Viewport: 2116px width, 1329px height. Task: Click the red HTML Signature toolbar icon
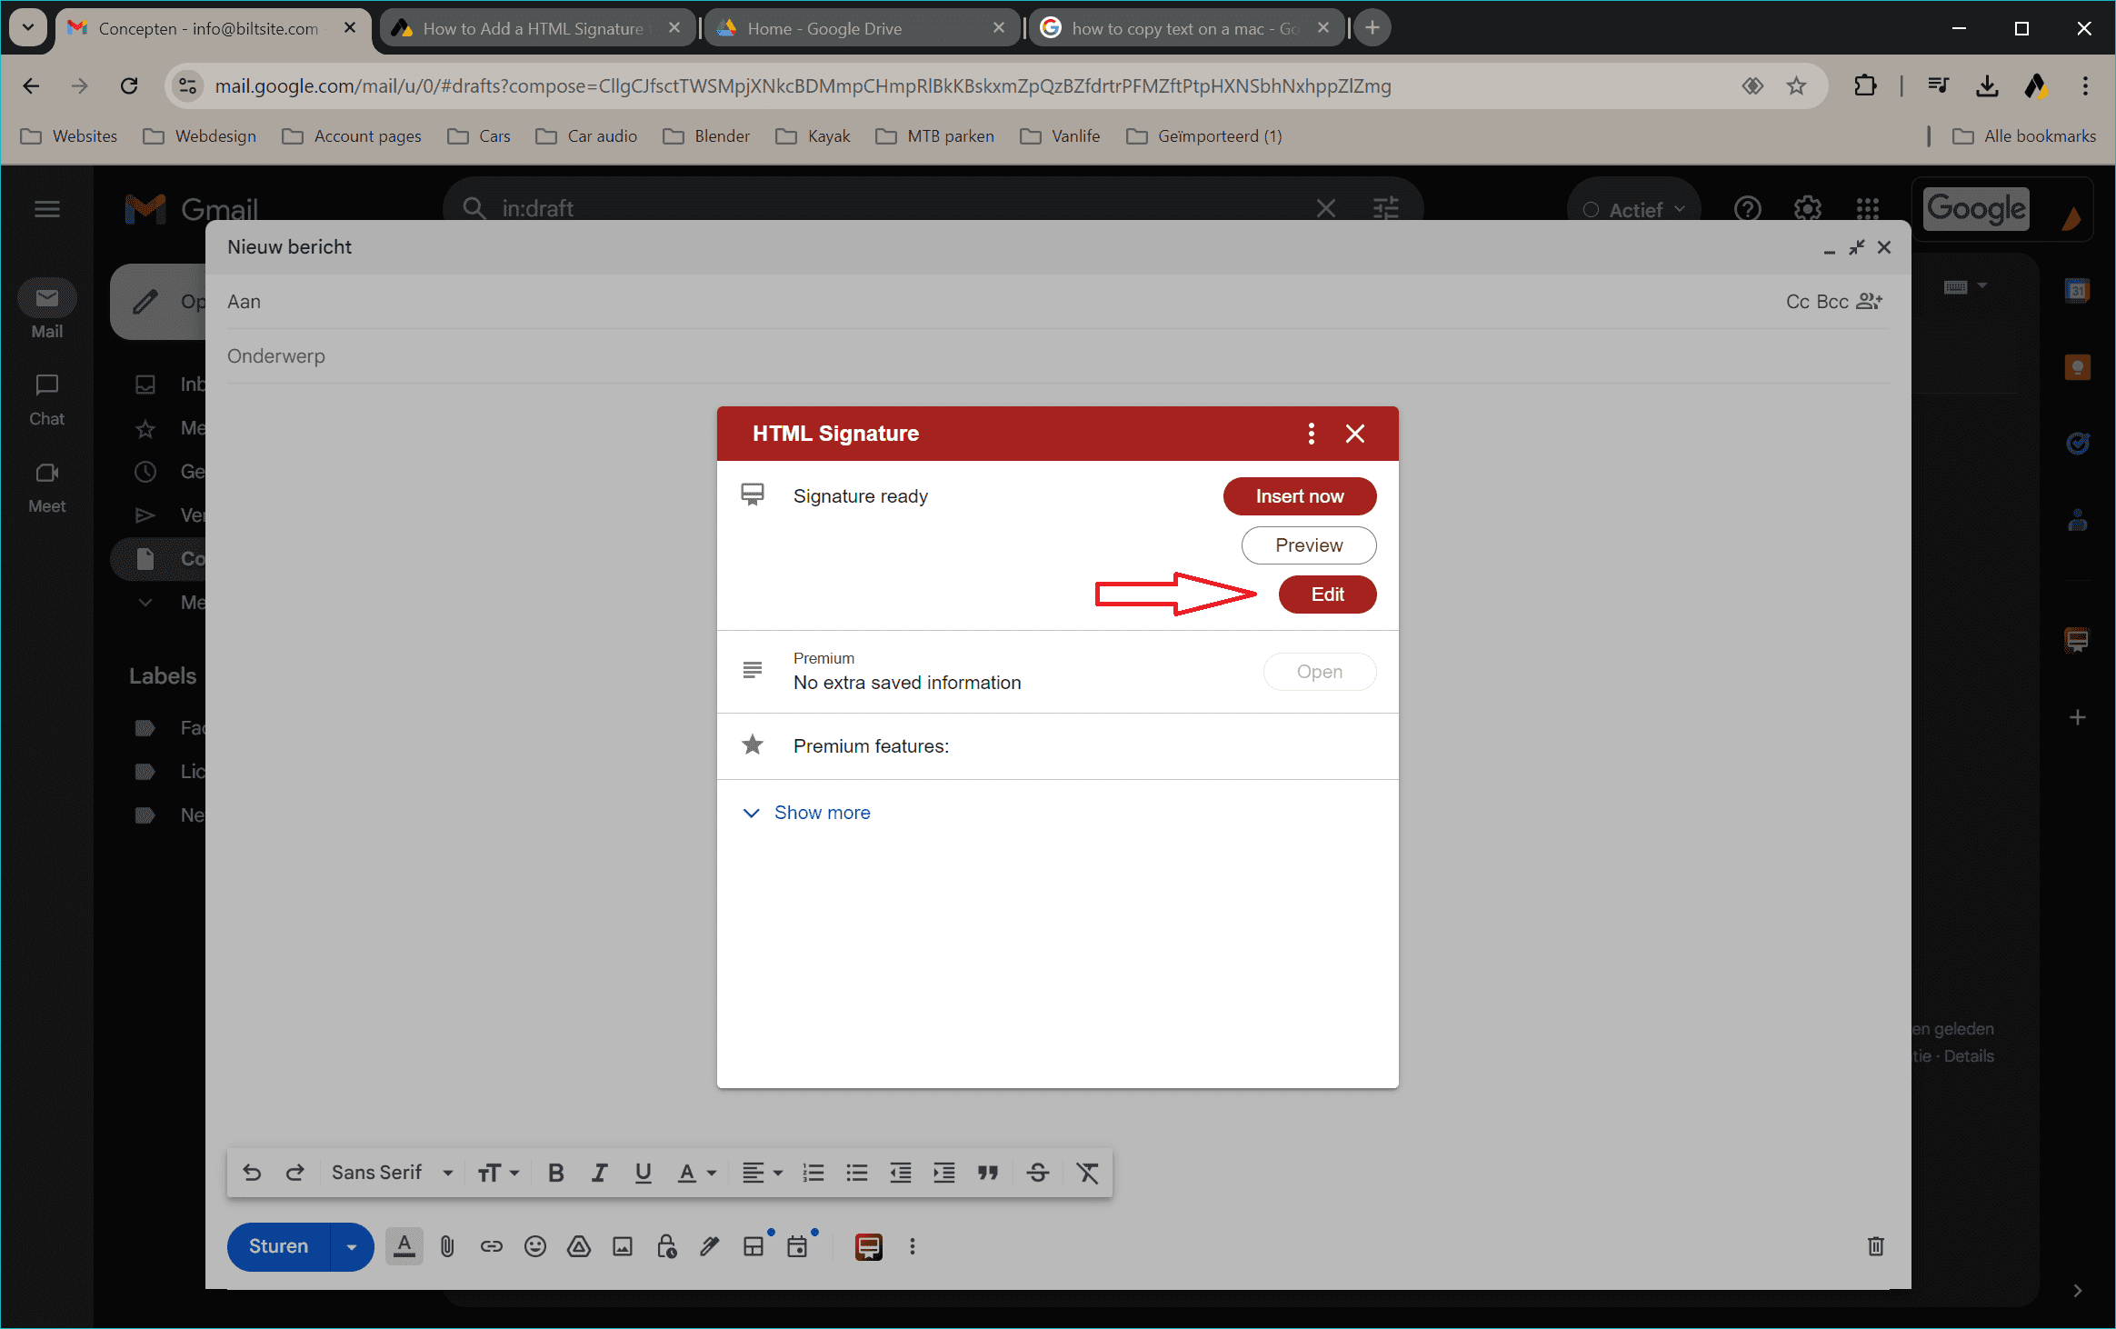pyautogui.click(x=868, y=1246)
